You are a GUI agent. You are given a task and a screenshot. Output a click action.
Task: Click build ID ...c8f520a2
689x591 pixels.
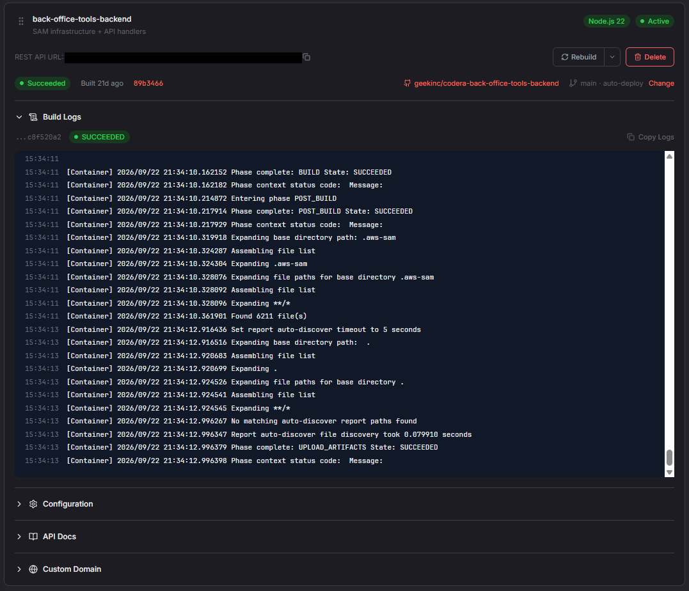[x=38, y=137]
